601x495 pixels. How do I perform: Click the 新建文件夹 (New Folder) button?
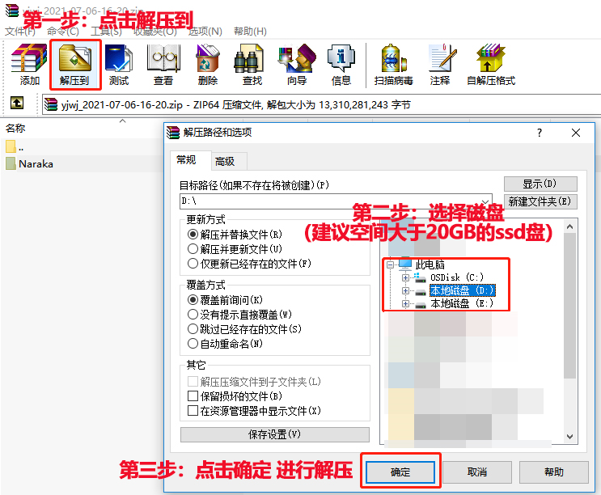click(x=540, y=201)
